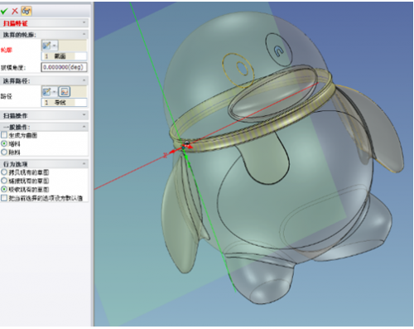Screen dimensions: 414x329
Task: Expand the 扫描操作 section
Action: click(84, 115)
